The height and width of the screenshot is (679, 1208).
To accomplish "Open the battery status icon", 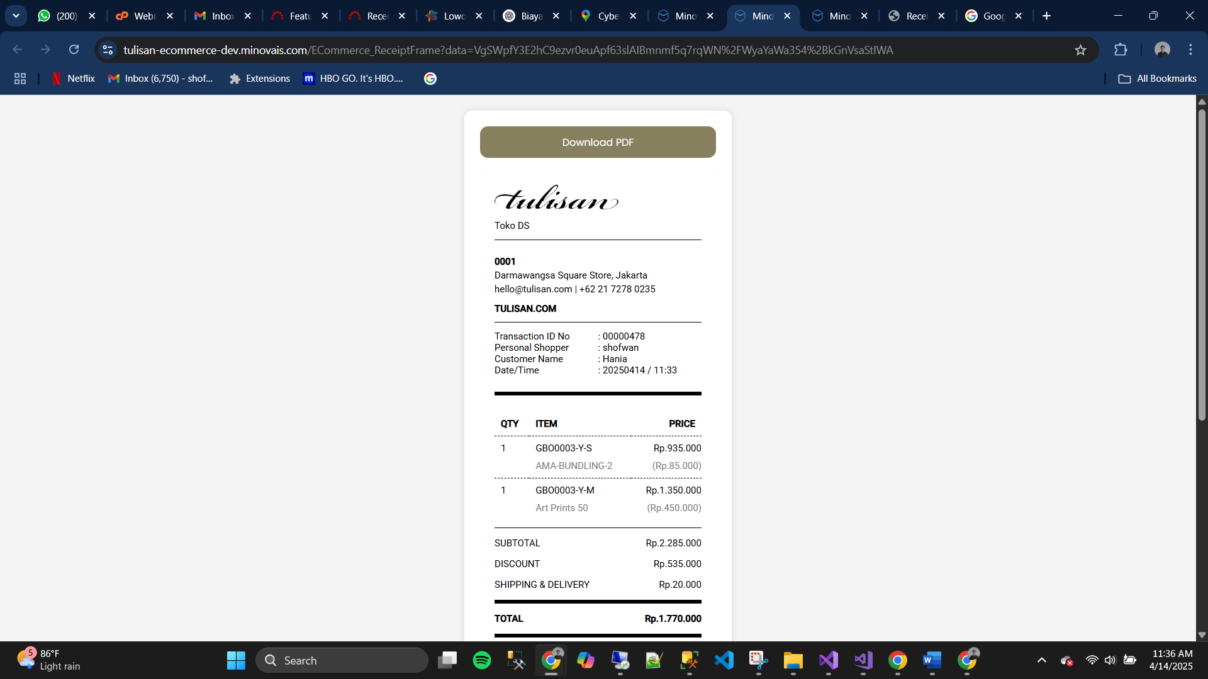I will pos(1130,660).
